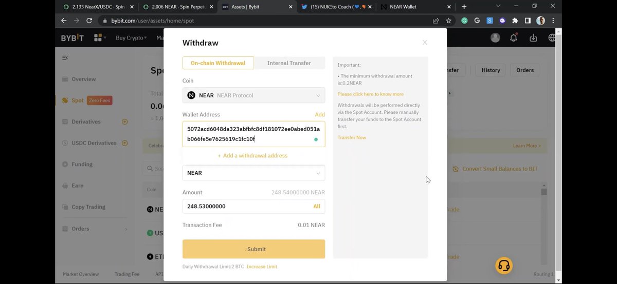Image resolution: width=617 pixels, height=284 pixels.
Task: Toggle the browser side panel icon
Action: (x=528, y=21)
